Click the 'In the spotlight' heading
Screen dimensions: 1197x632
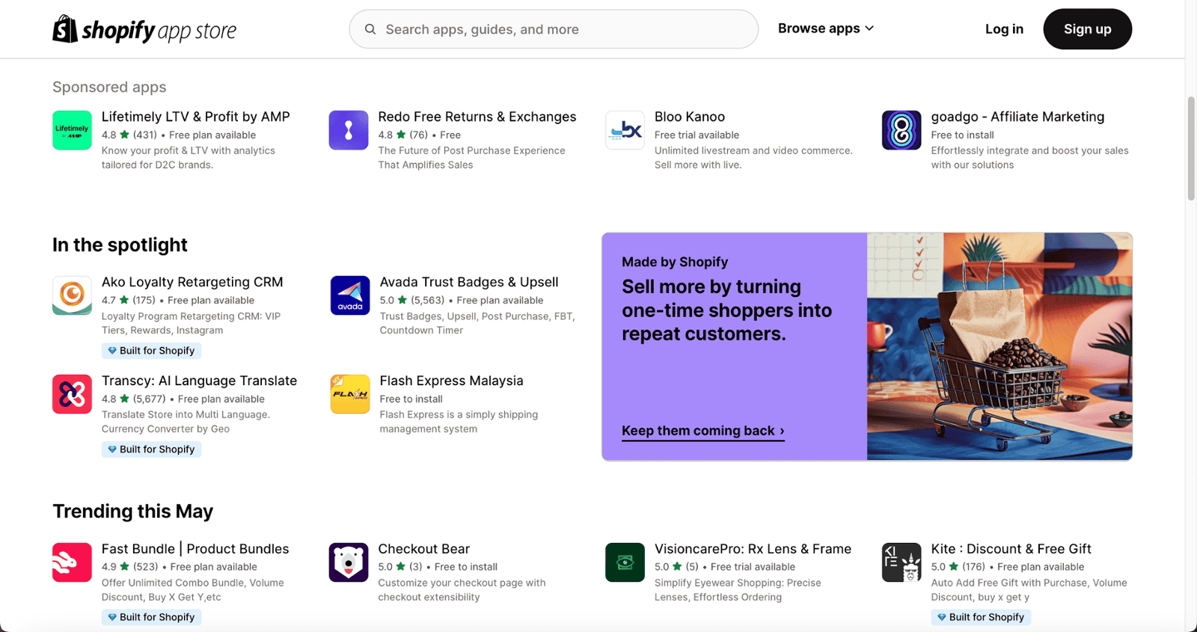(x=120, y=245)
